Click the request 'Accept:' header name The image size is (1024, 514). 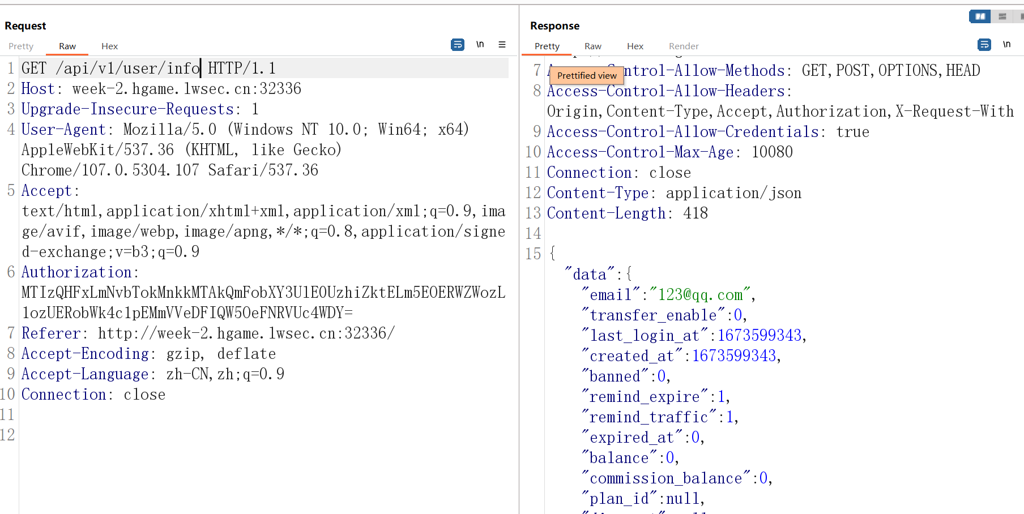[x=50, y=191]
